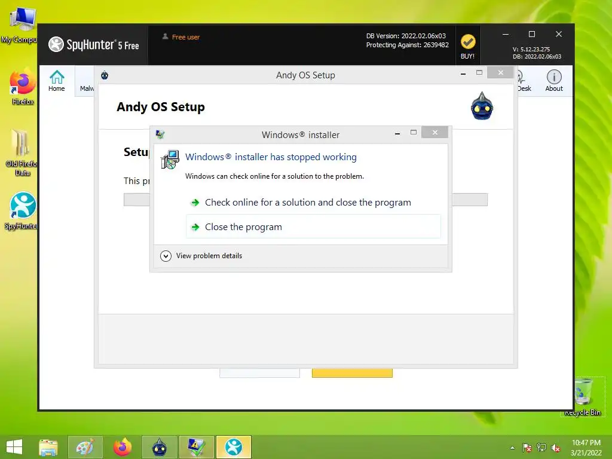Screen dimensions: 612x459
Task: Click the Free user label
Action: (186, 37)
